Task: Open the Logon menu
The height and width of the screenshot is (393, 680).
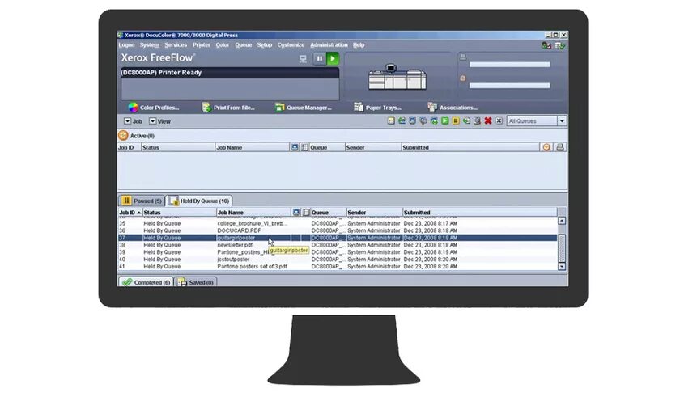Action: point(126,45)
